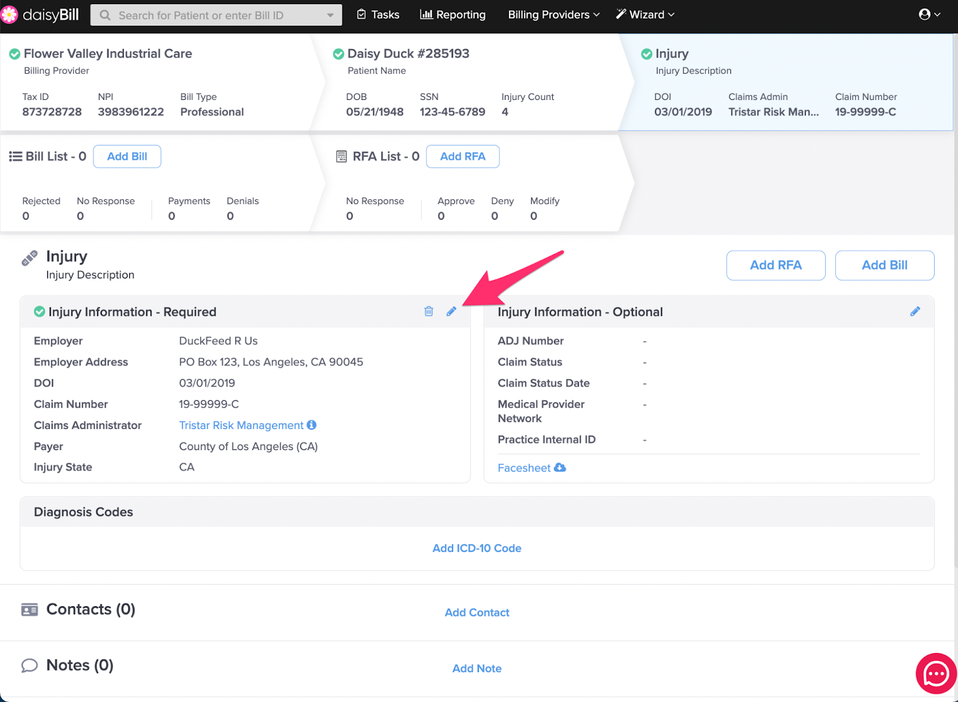
Task: Expand the Billing Providers menu
Action: pos(554,14)
